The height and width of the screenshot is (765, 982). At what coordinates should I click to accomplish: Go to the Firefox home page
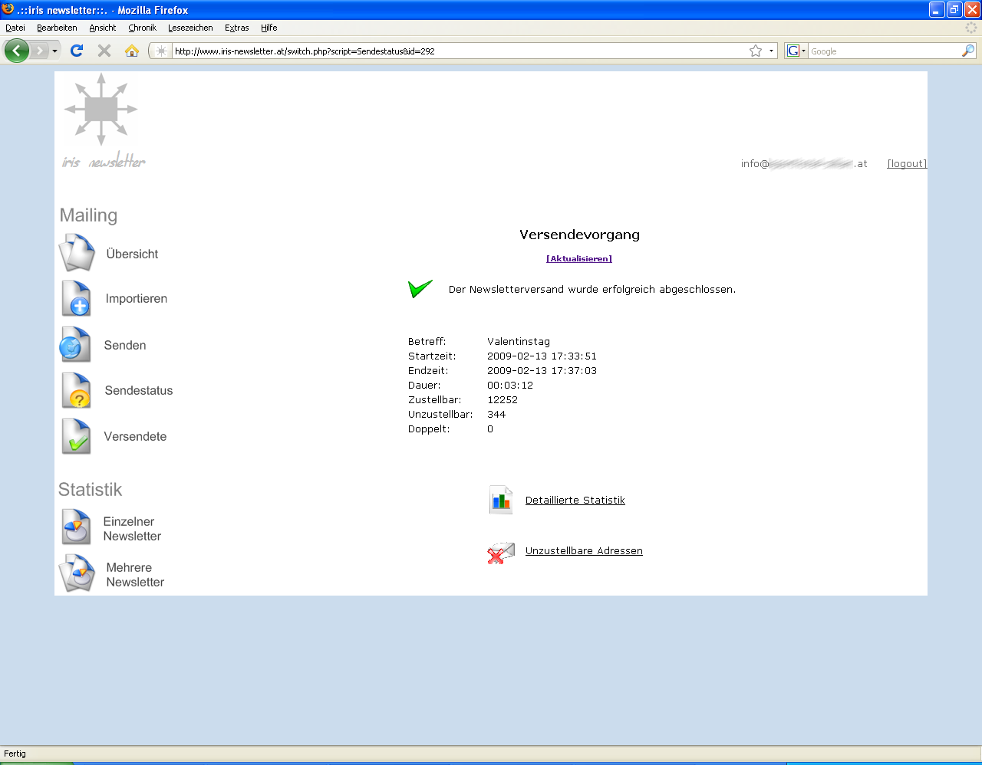132,51
